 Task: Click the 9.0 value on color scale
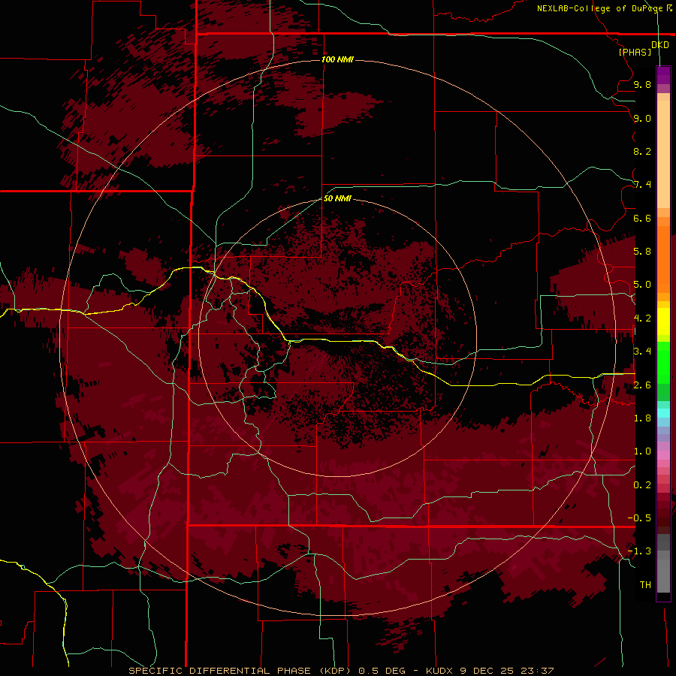[x=642, y=118]
